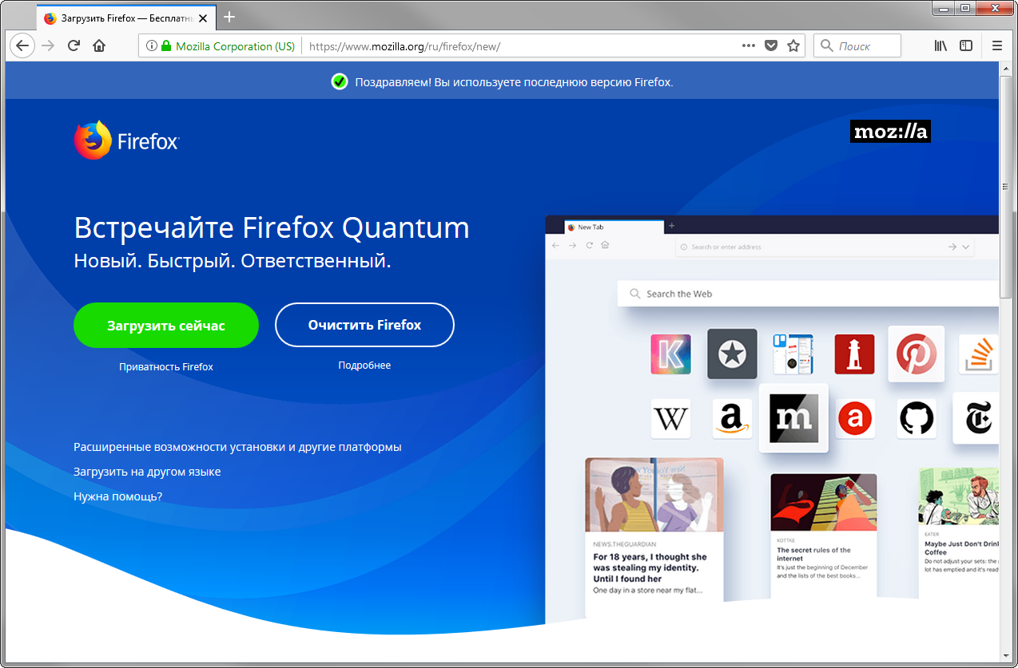Click the Guardian article card in preview
The image size is (1018, 668).
click(654, 539)
